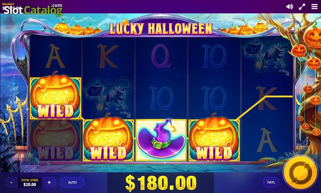Click the Q symbol on third reel
Screen dimensions: 321x193
pyautogui.click(x=161, y=56)
